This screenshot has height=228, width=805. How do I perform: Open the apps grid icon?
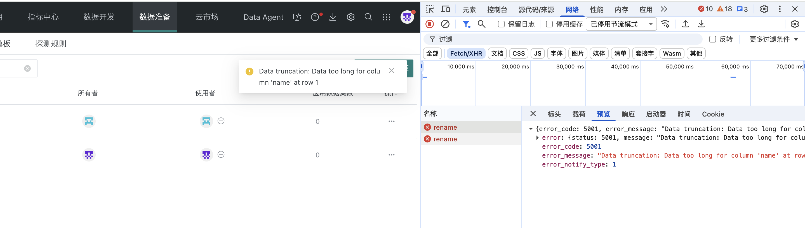pos(387,17)
